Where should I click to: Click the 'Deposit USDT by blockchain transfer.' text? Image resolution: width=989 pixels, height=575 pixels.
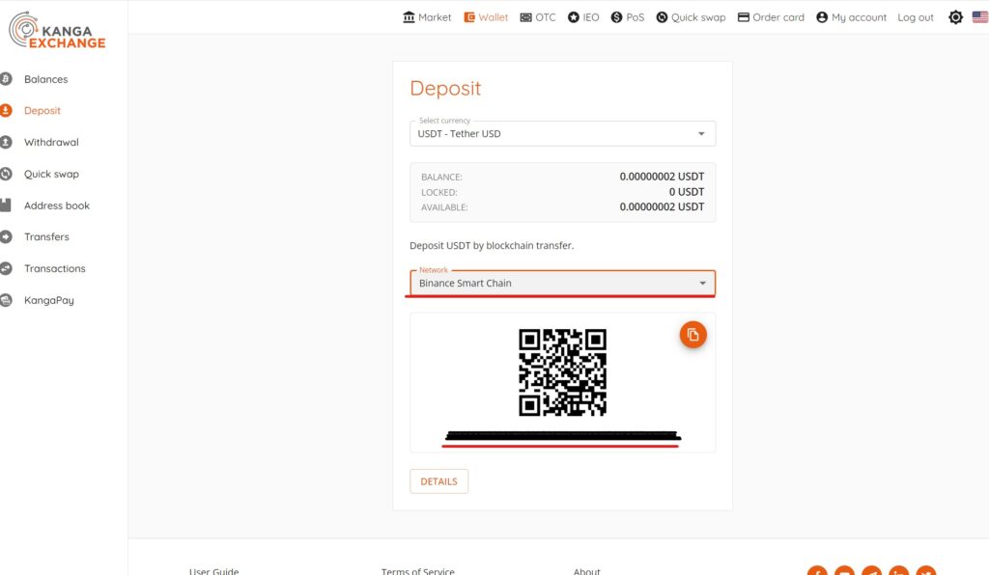tap(492, 246)
